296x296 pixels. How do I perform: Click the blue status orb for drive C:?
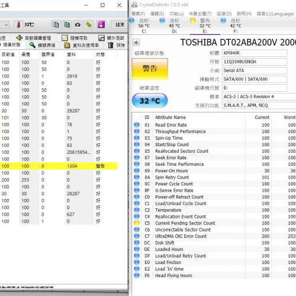(131, 20)
